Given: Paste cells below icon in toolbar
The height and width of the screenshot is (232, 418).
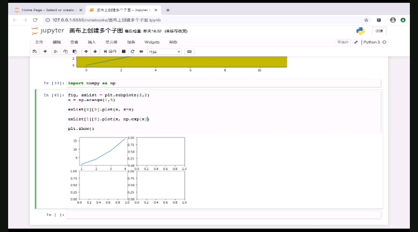Looking at the screenshot, I should 75,52.
